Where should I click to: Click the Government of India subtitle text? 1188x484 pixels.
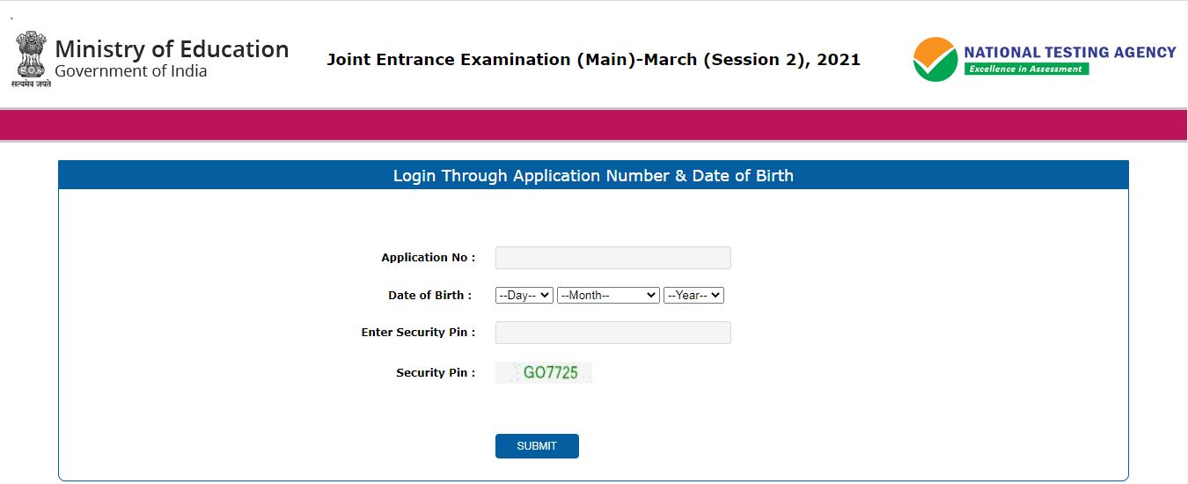coord(131,71)
